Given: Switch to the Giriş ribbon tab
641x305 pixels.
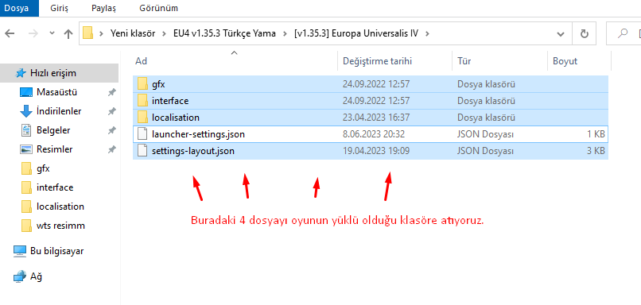Looking at the screenshot, I should 60,8.
